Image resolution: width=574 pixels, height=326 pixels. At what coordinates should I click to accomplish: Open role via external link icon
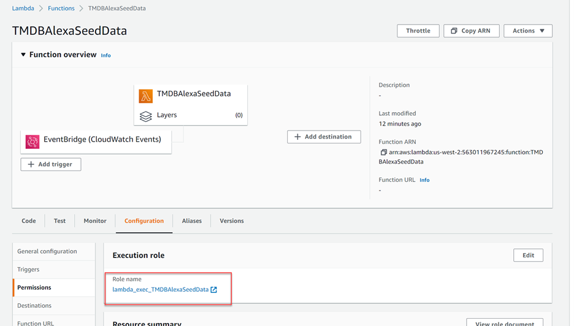pyautogui.click(x=214, y=290)
